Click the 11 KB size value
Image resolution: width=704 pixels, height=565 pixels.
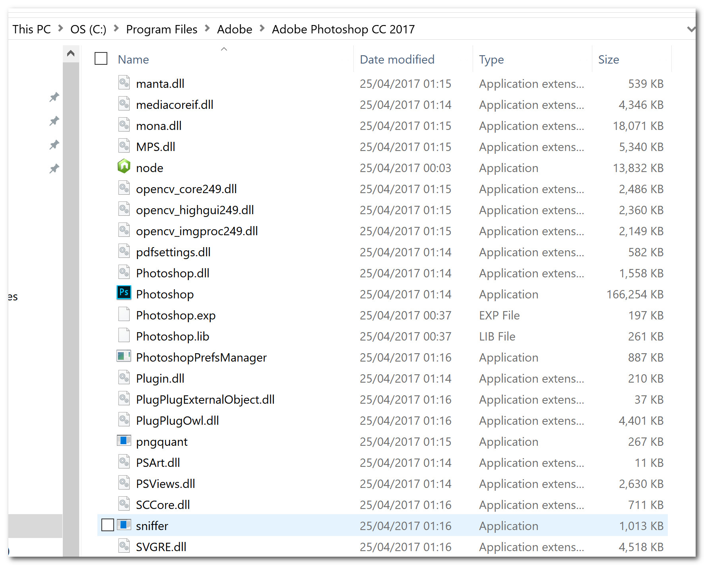point(649,463)
